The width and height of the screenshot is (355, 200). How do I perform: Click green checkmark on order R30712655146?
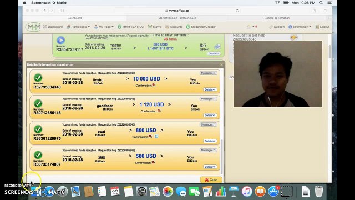38,104
